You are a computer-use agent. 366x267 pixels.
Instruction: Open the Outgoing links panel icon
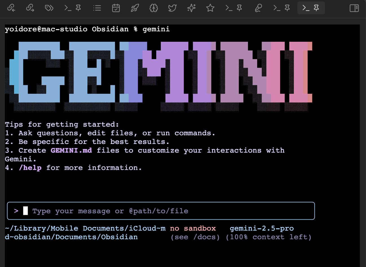tap(30, 8)
